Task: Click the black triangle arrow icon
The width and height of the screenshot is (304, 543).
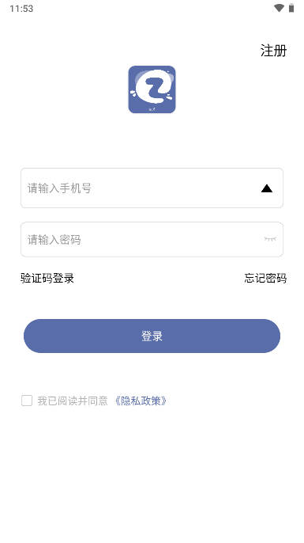Action: (x=267, y=188)
